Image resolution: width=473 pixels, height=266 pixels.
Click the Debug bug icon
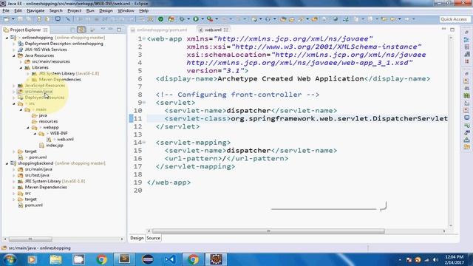182,19
